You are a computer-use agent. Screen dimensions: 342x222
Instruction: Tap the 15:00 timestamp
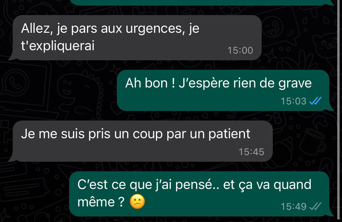click(240, 50)
